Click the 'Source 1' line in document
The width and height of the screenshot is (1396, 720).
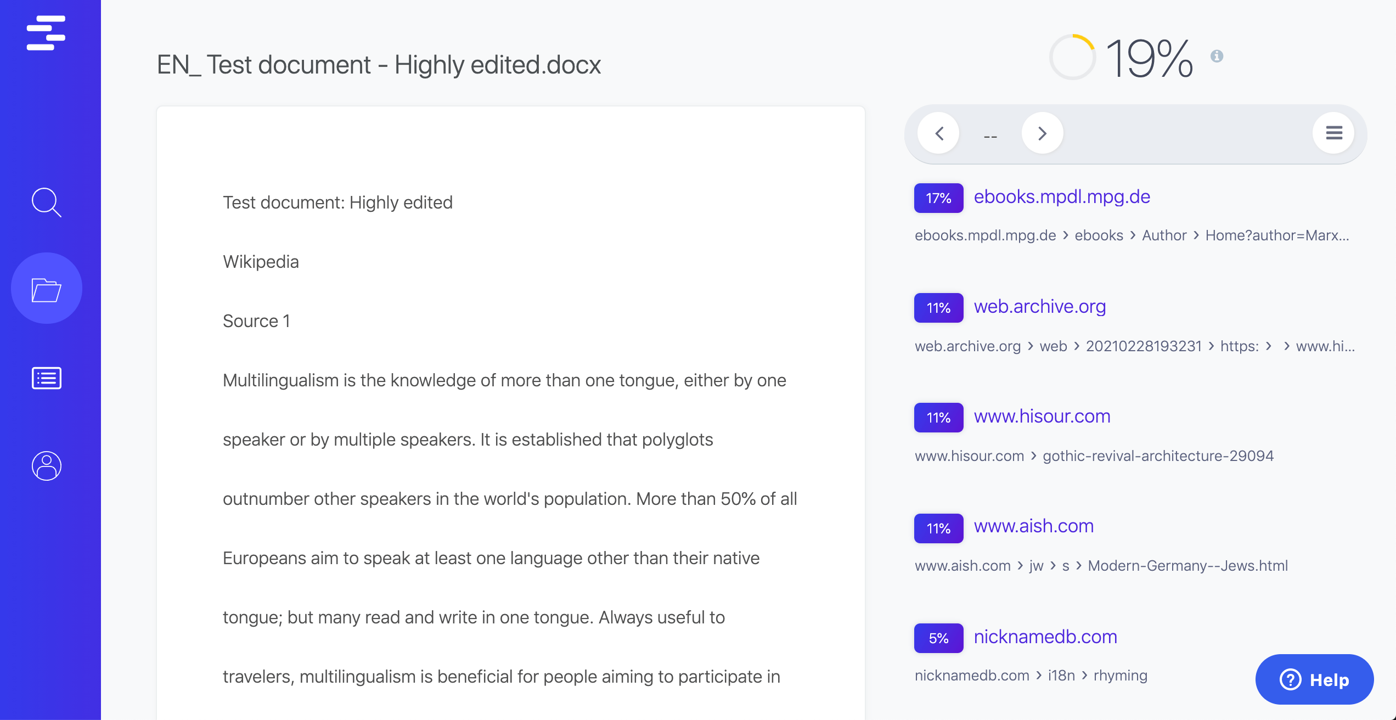click(256, 321)
